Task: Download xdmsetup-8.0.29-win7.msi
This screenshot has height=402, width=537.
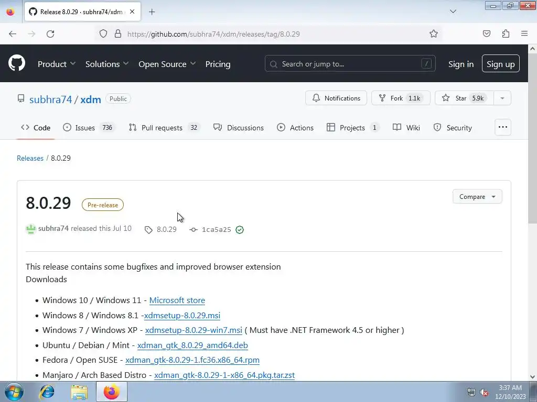Action: 194,330
